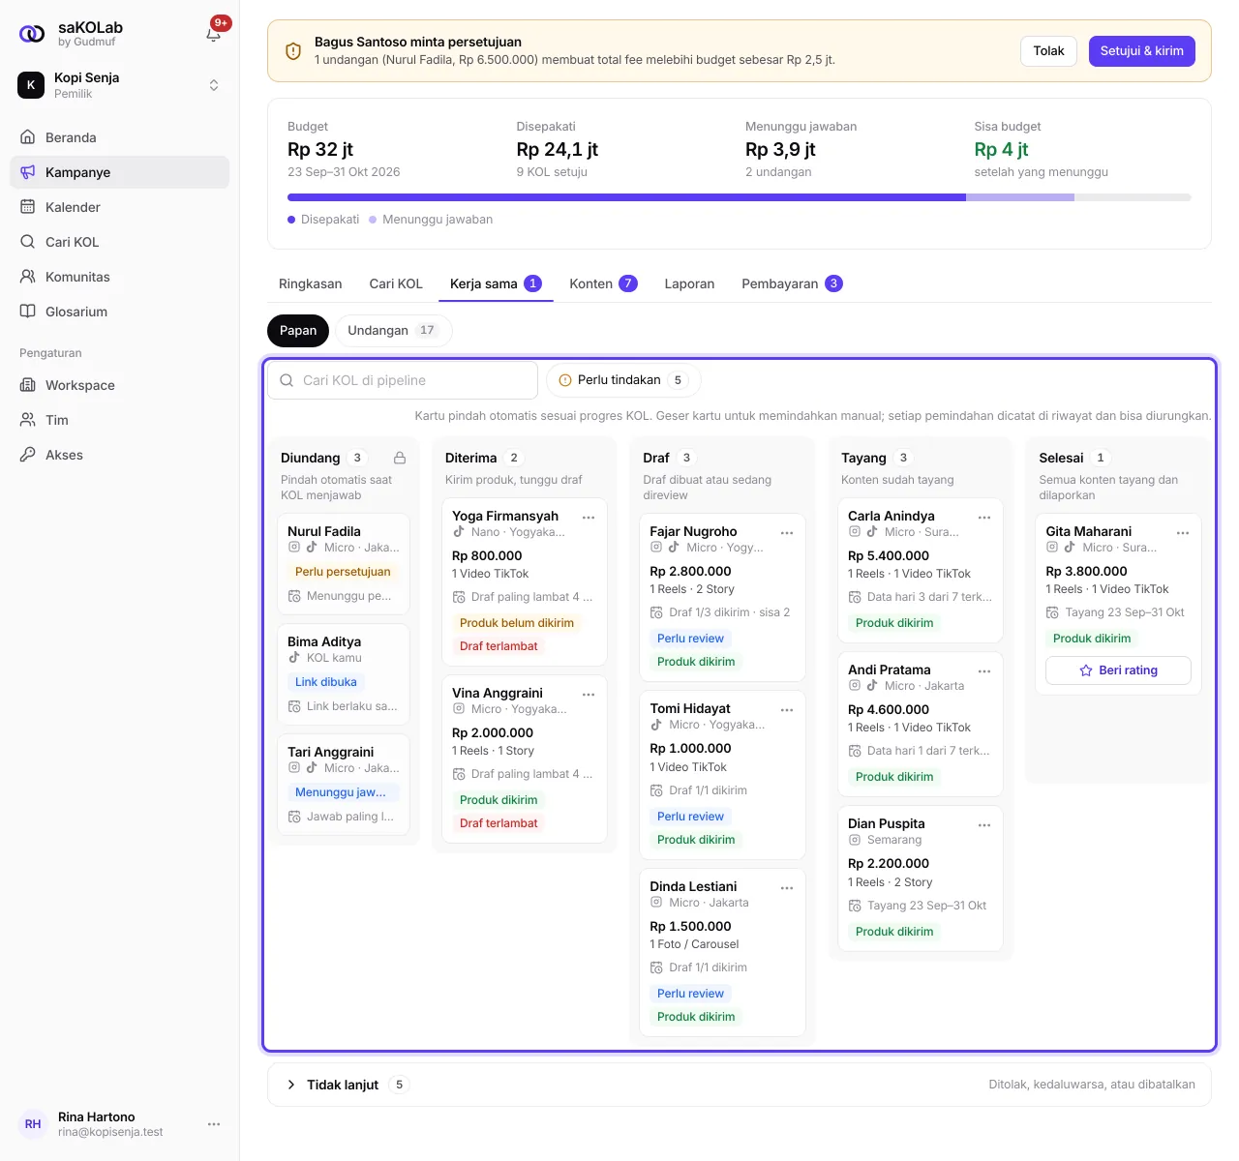
Task: Open the Laporan tab
Action: 689,283
